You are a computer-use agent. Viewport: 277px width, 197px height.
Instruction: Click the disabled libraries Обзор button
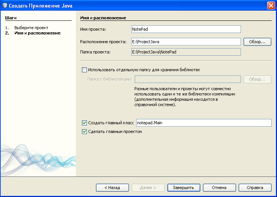257,79
